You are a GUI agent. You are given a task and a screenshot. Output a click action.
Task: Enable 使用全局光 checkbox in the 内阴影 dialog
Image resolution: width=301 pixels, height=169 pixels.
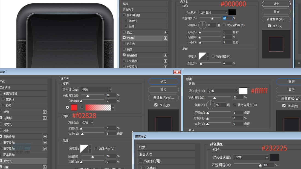coord(224,25)
